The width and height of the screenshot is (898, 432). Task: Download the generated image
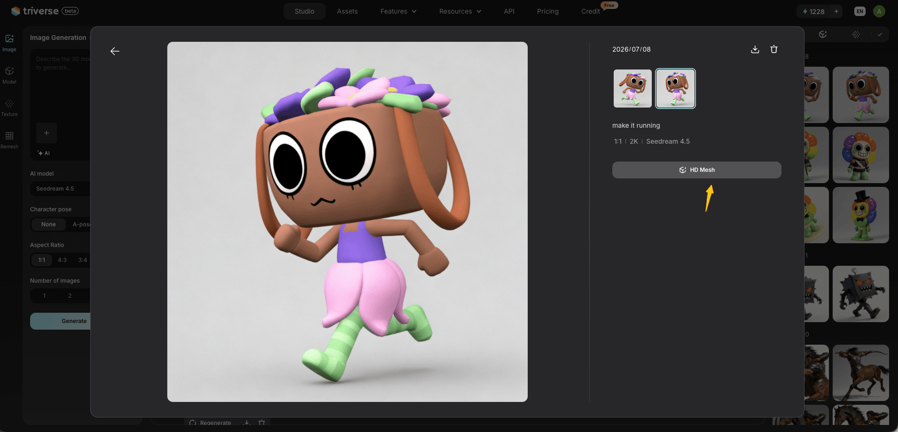pos(755,49)
